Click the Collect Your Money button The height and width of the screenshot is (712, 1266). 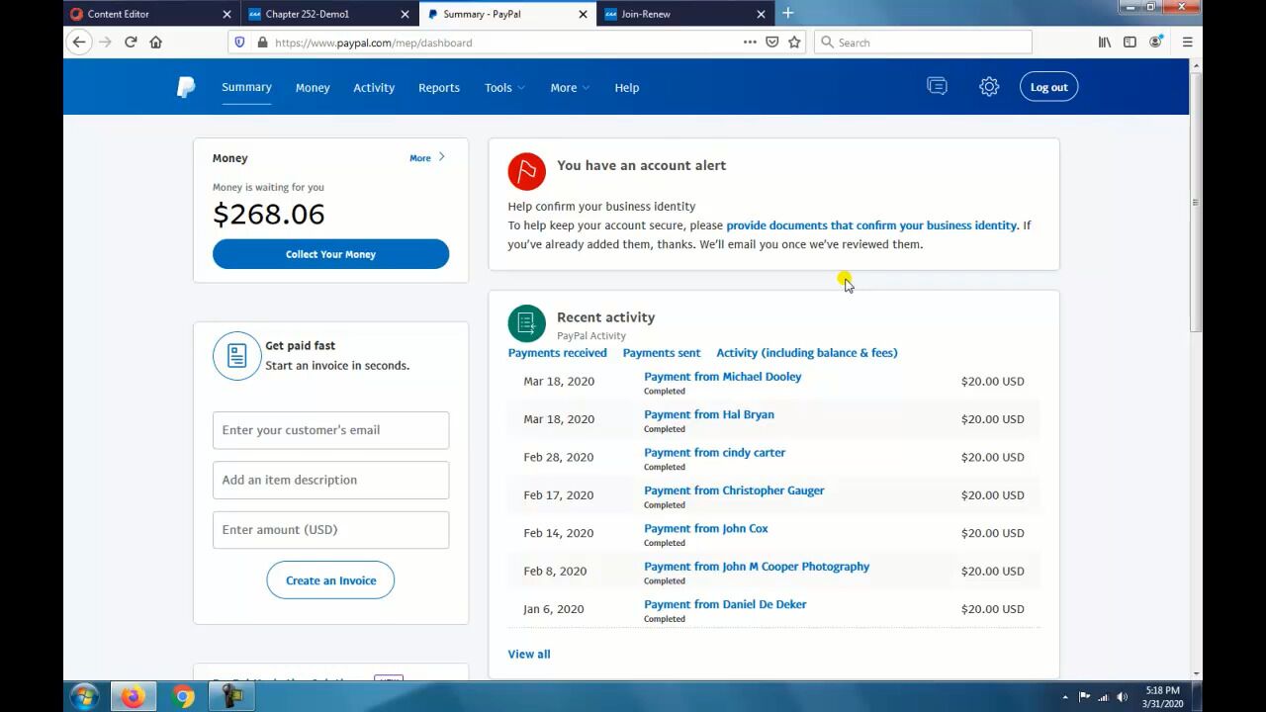point(330,254)
